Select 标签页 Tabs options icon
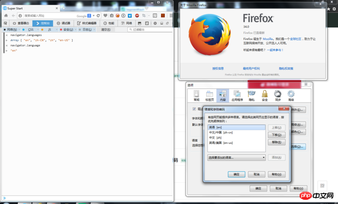Image resolution: width=338 pixels, height=204 pixels. pos(210,96)
